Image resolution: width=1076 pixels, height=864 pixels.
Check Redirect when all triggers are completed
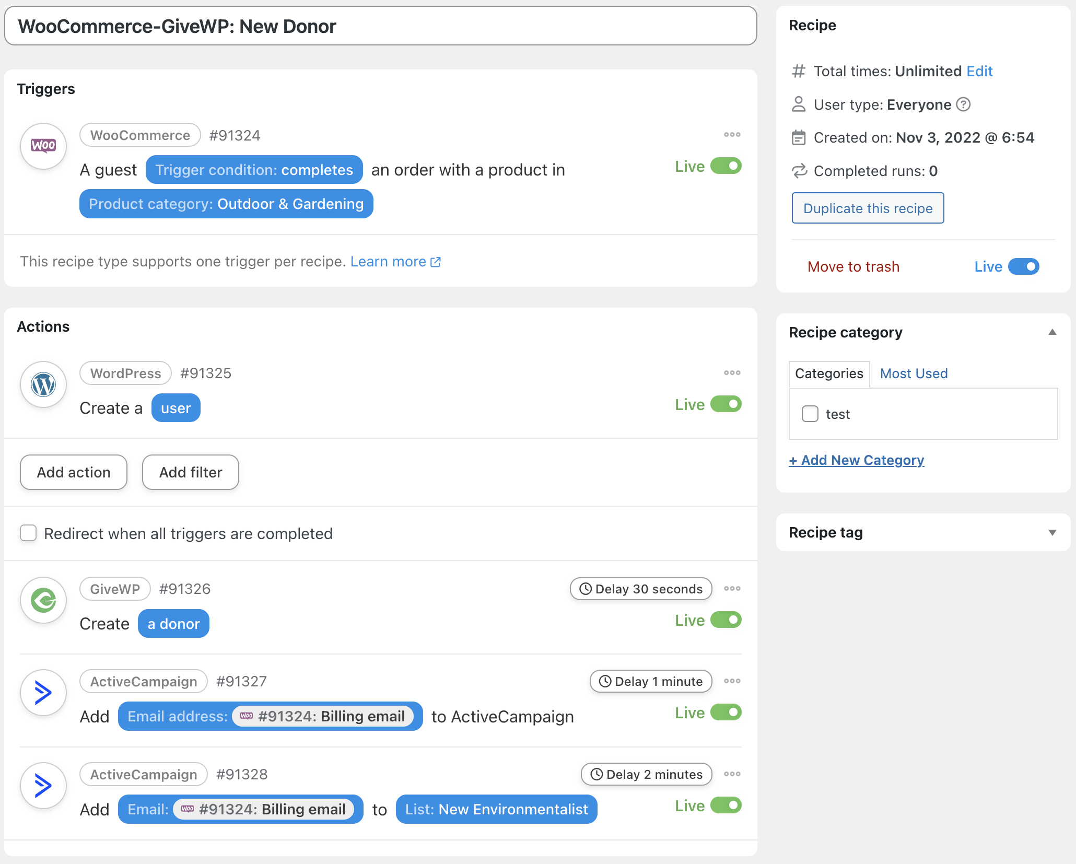point(28,533)
